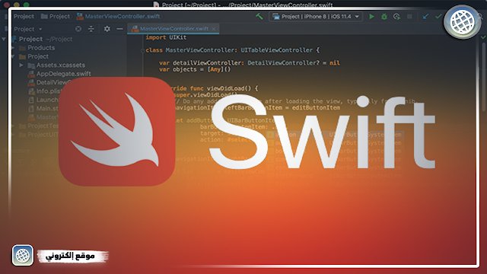Open Project panel settings gear
The width and height of the screenshot is (487, 274).
pyautogui.click(x=107, y=29)
